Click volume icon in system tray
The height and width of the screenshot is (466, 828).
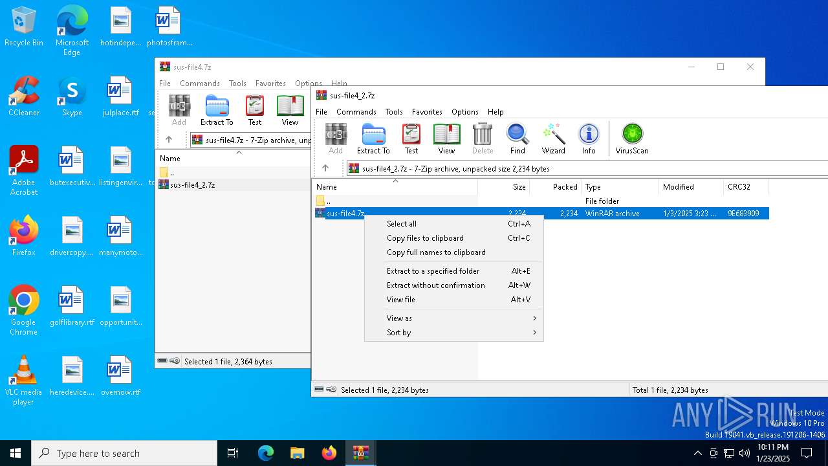(x=745, y=453)
